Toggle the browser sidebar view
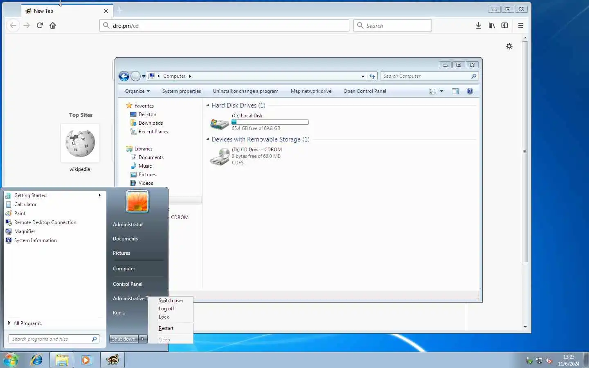Viewport: 589px width, 368px height. 505,25
